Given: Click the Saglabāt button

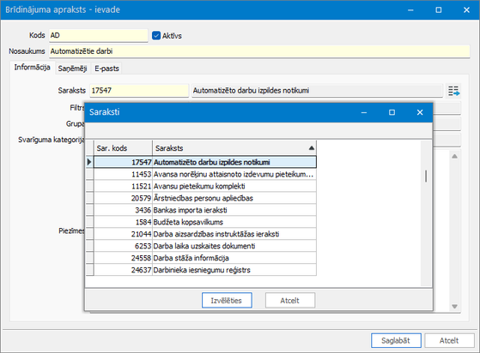Looking at the screenshot, I should click(396, 340).
